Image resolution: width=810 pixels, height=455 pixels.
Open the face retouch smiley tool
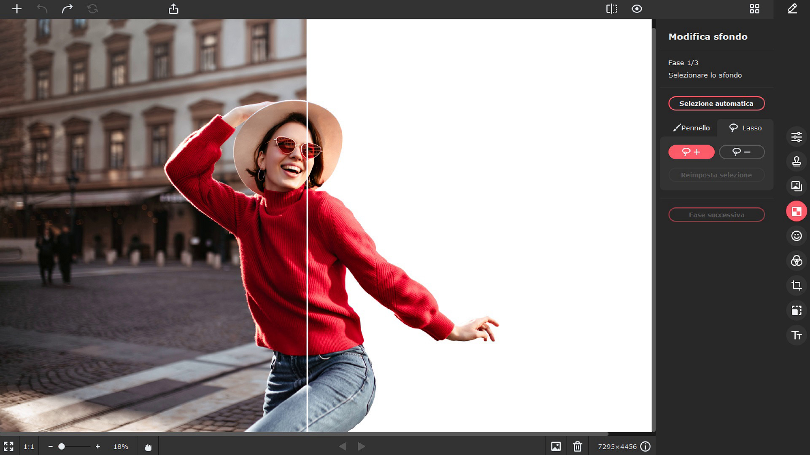[796, 236]
